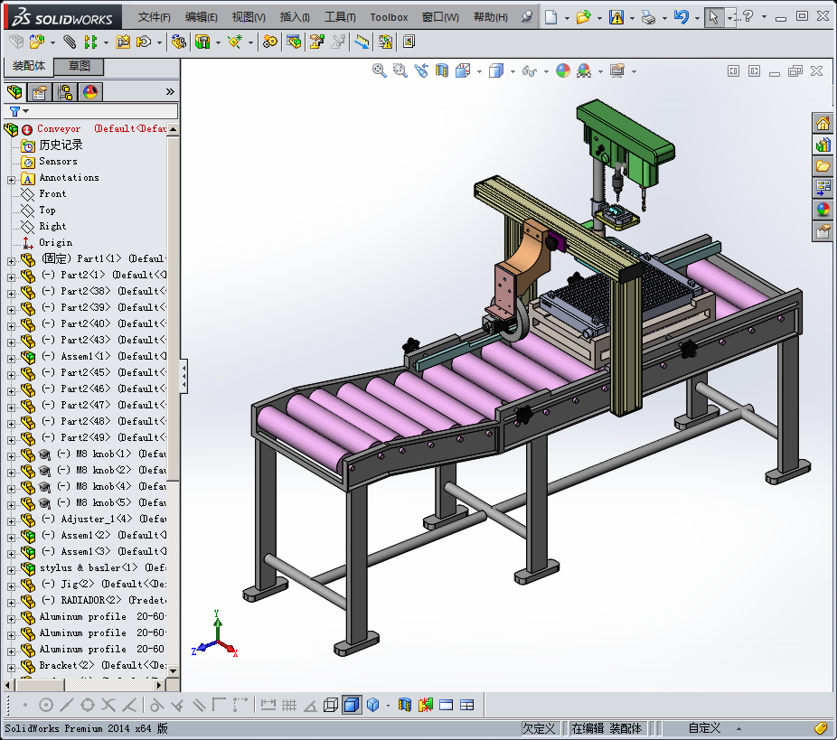The height and width of the screenshot is (740, 837).
Task: Open the Section View tool
Action: point(442,70)
